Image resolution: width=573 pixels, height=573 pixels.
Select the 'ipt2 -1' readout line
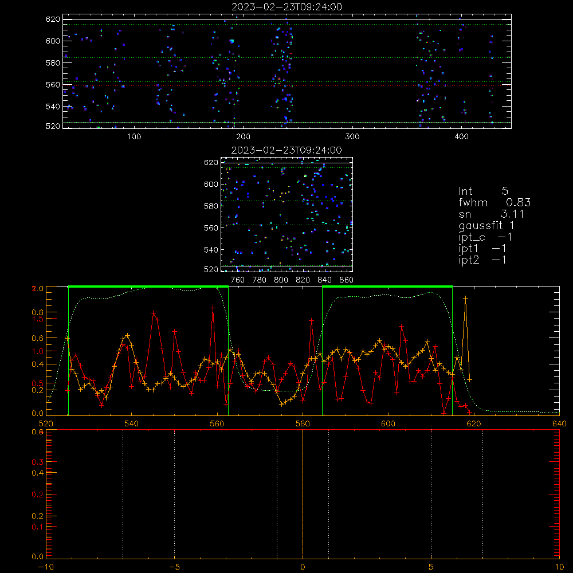(x=482, y=260)
